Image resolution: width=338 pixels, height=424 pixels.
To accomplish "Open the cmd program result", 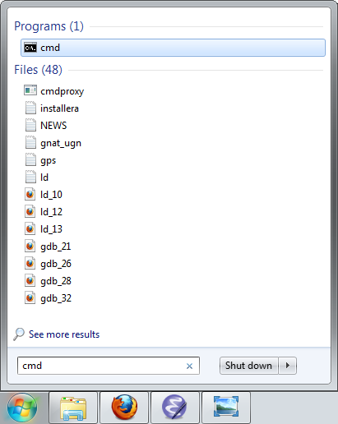I will [173, 48].
